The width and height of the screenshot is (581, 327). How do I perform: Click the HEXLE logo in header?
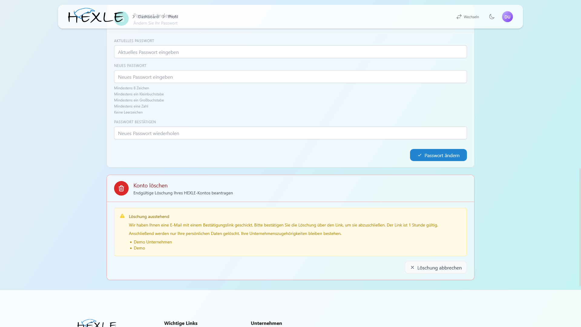[96, 16]
